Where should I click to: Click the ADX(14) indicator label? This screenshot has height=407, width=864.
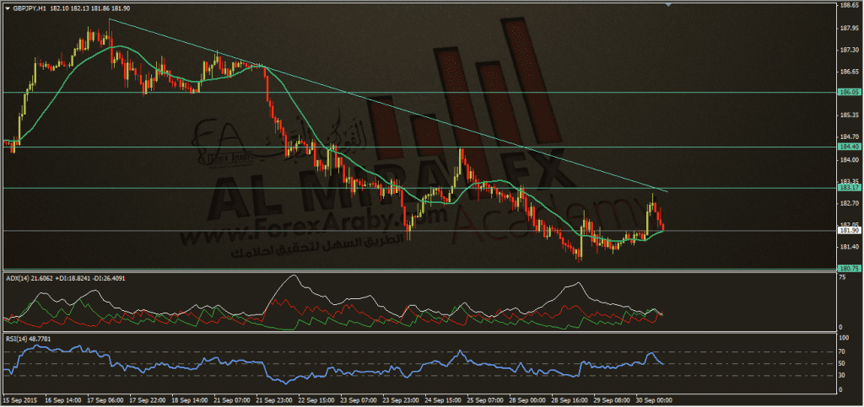pyautogui.click(x=66, y=278)
